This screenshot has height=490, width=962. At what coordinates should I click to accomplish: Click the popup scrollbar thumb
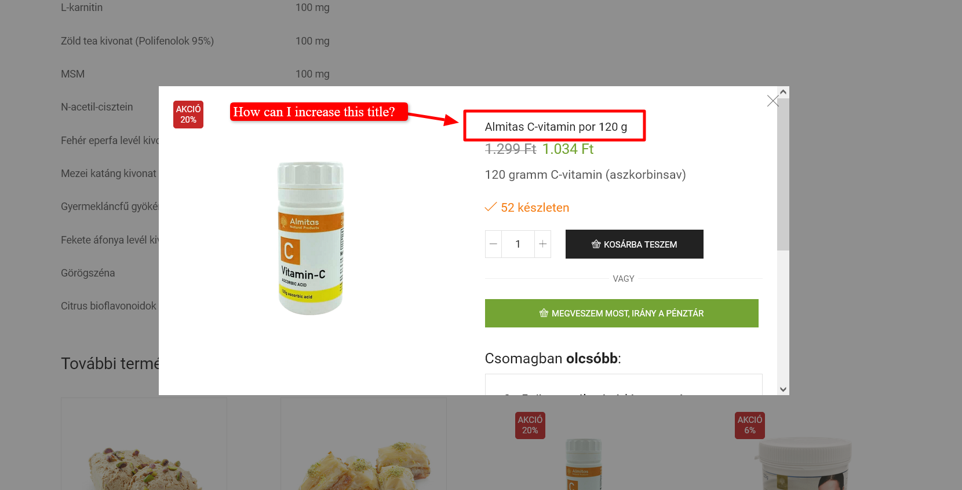[783, 174]
